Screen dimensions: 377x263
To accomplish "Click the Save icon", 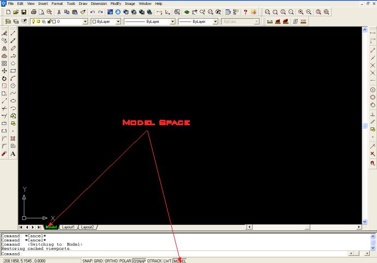I will point(23,12).
